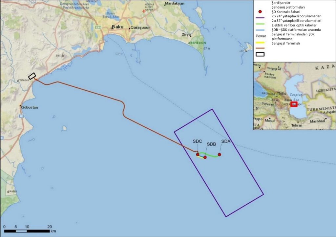Click the SDA platform red marker
This screenshot has width=336, height=237.
coord(219,155)
